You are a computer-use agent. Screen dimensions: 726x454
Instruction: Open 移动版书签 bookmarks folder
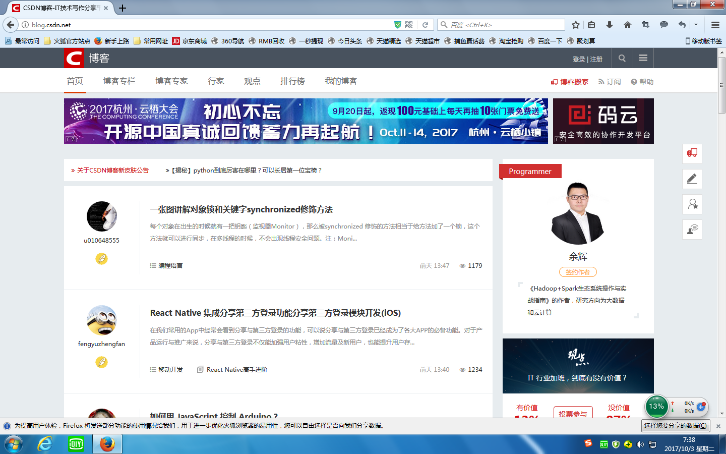tap(704, 41)
